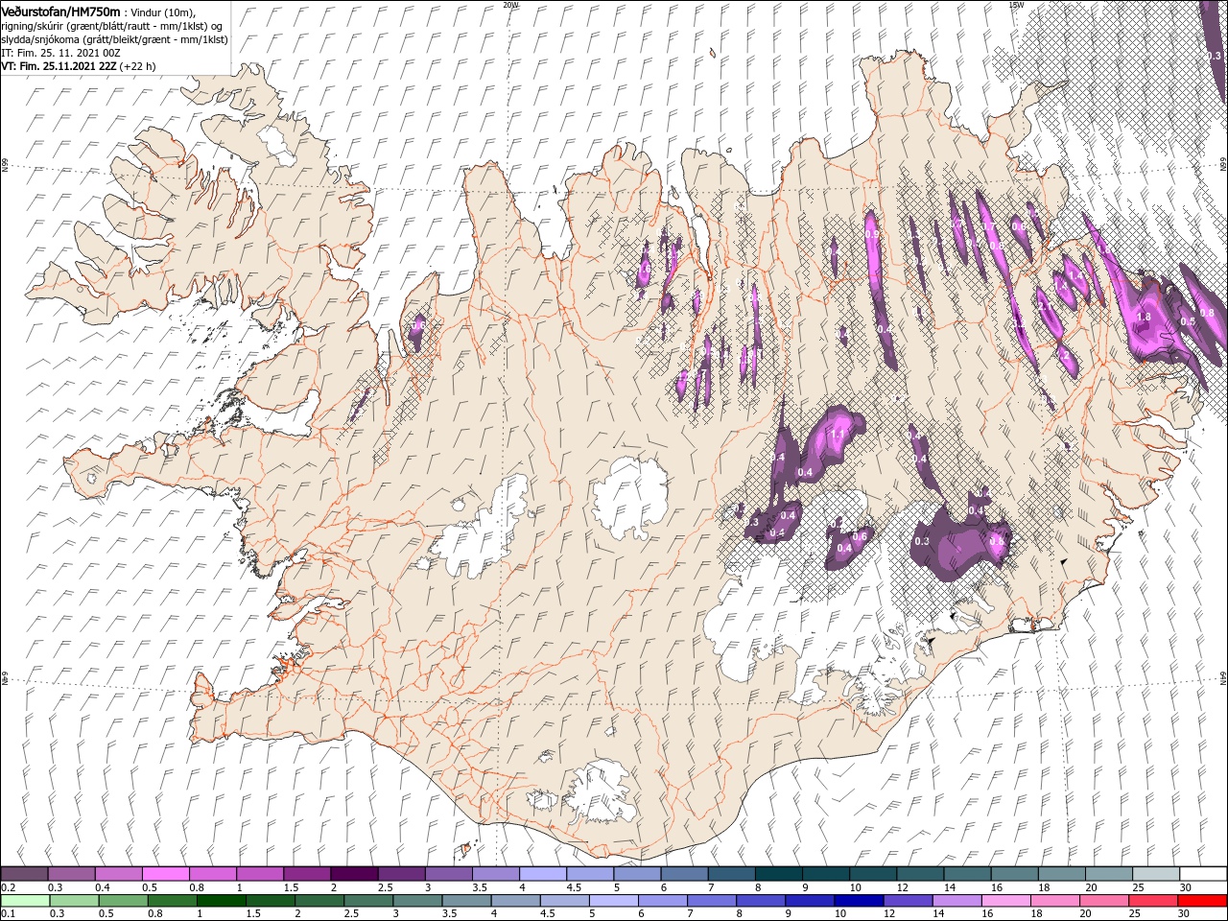Select the coral red 25 rain legend swatch
The image size is (1228, 921).
pyautogui.click(x=1153, y=900)
